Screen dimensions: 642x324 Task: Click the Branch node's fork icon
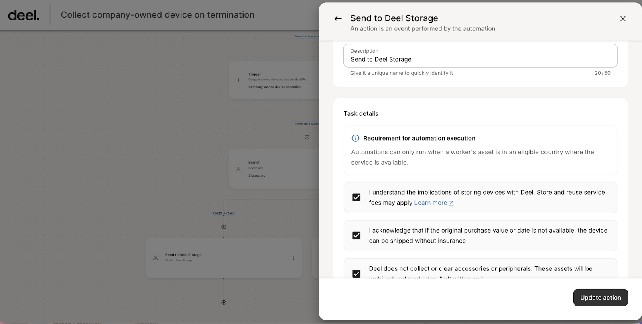click(x=239, y=169)
